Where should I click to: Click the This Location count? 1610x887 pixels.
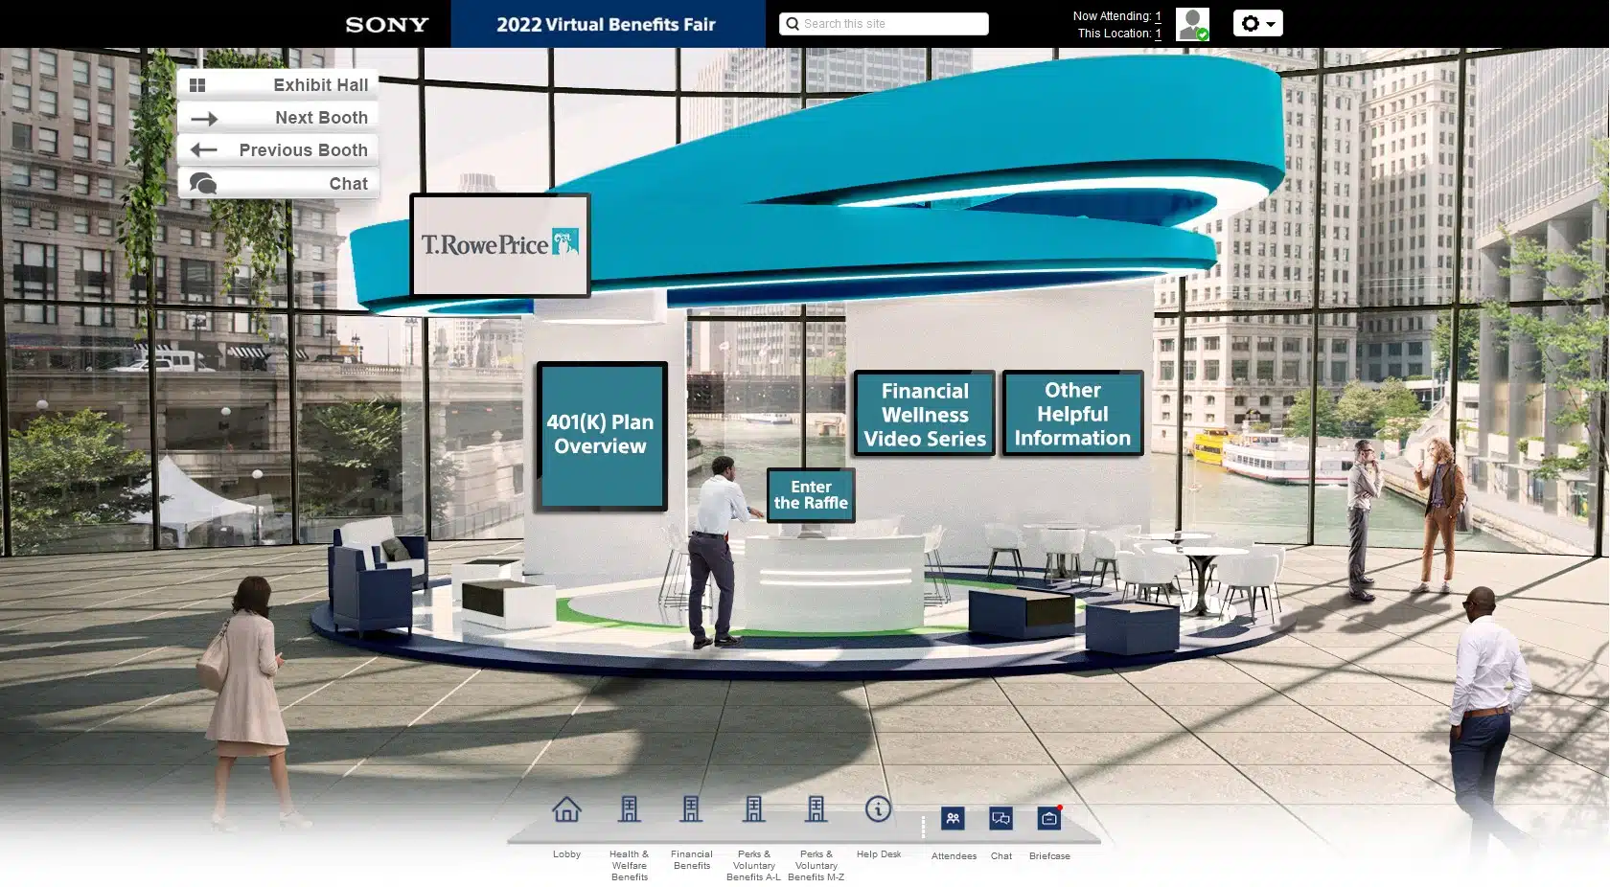point(1158,34)
